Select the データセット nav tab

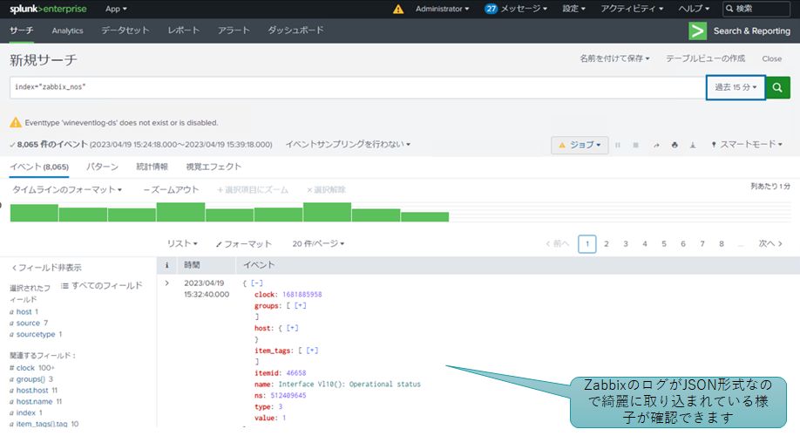pos(125,31)
